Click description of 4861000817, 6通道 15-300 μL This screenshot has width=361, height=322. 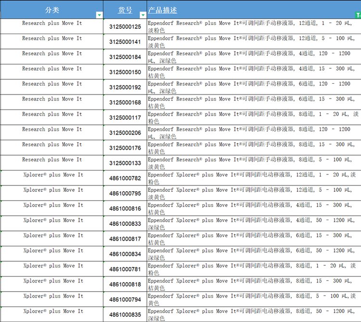(x=254, y=239)
